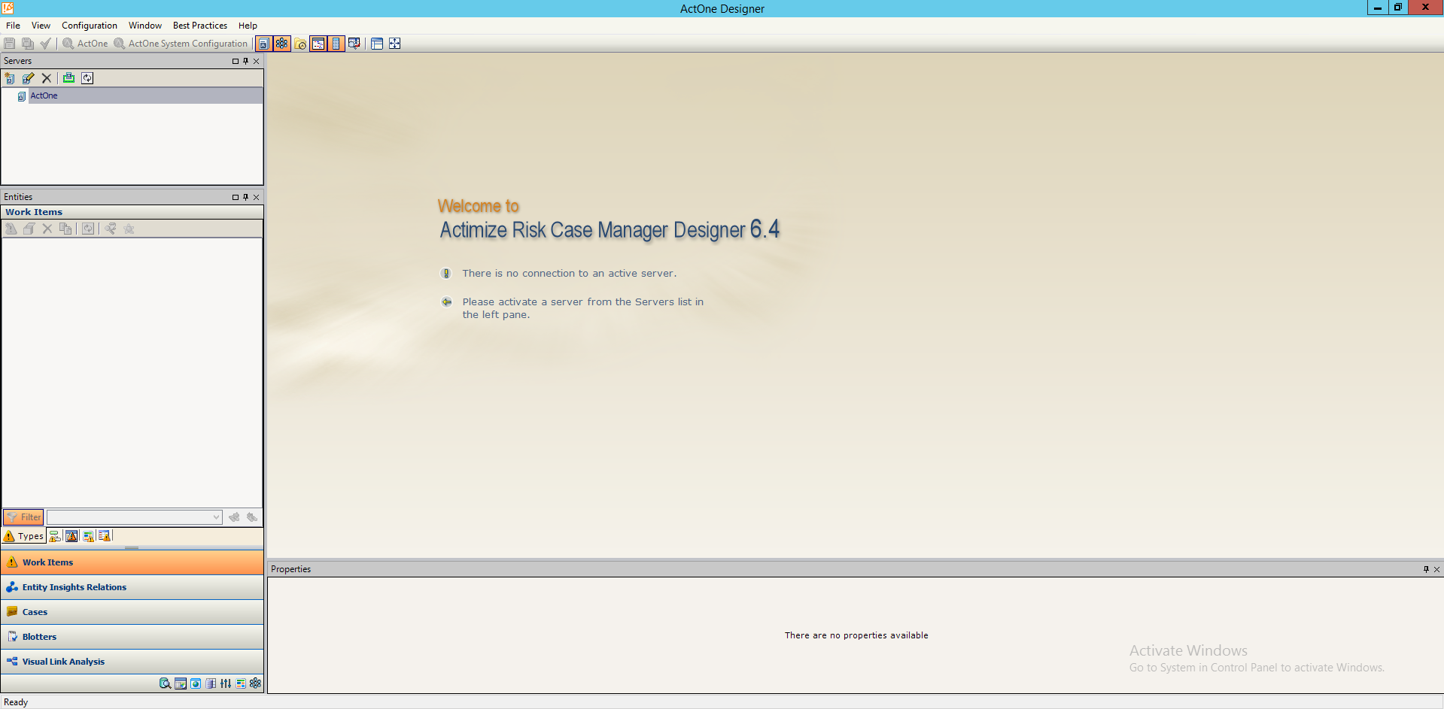Click the ActOne search toolbar button
The image size is (1444, 709).
(x=85, y=44)
